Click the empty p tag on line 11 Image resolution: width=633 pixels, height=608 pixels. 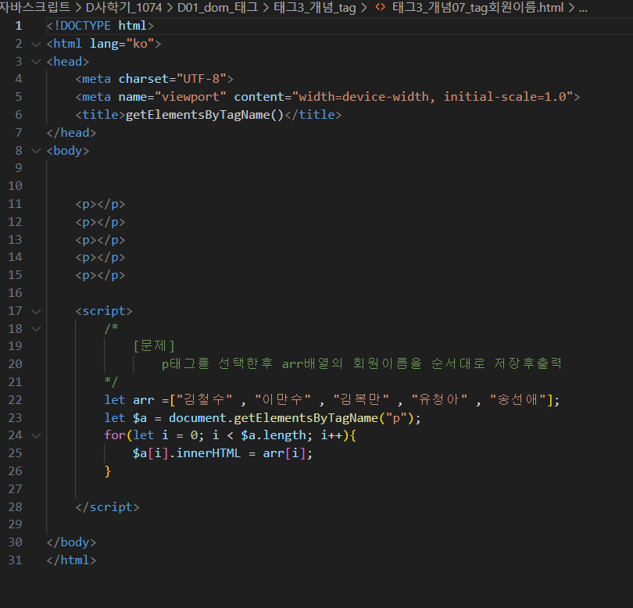coord(100,204)
